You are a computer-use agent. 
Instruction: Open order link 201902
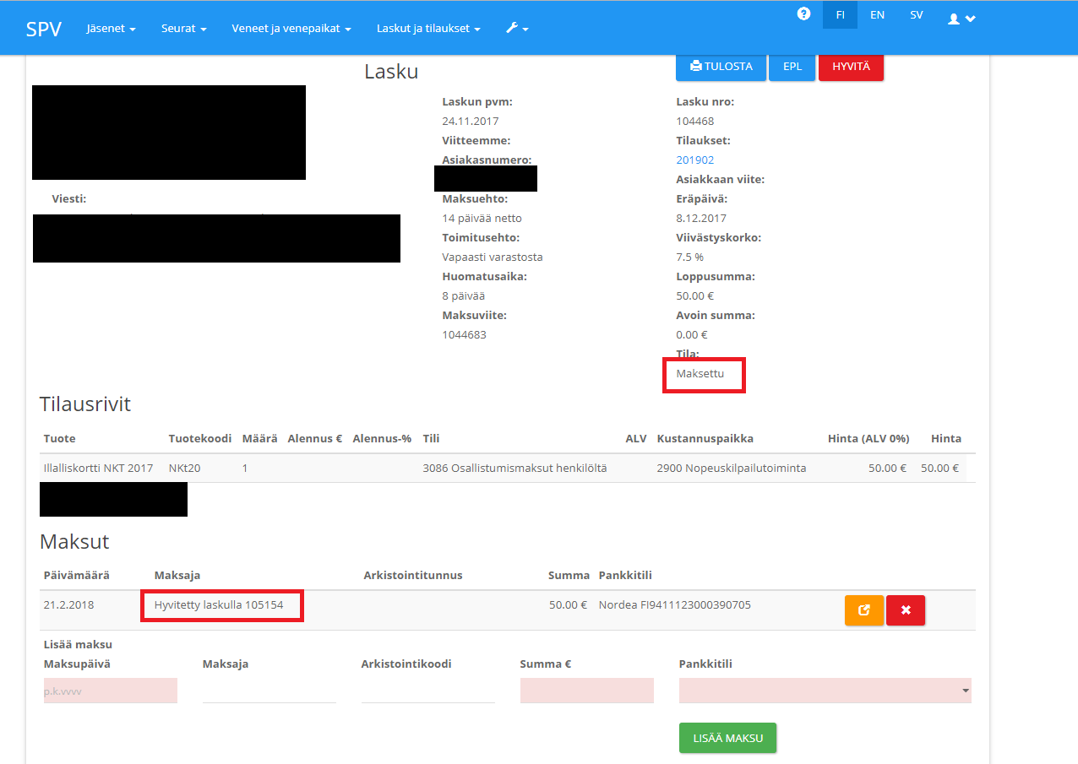coord(695,160)
